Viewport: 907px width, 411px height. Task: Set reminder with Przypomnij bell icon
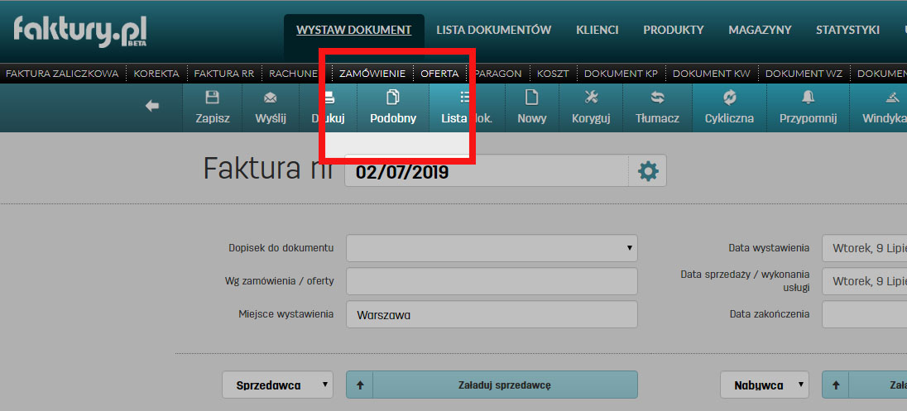[808, 108]
